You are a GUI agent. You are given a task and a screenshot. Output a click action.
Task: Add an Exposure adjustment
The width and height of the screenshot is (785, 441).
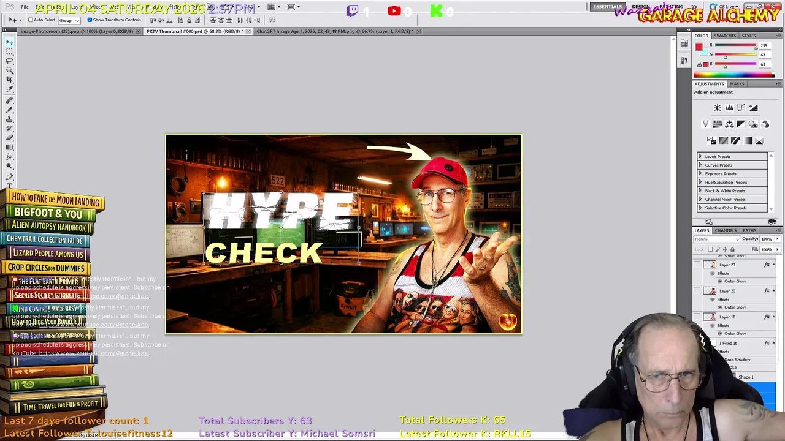point(753,108)
